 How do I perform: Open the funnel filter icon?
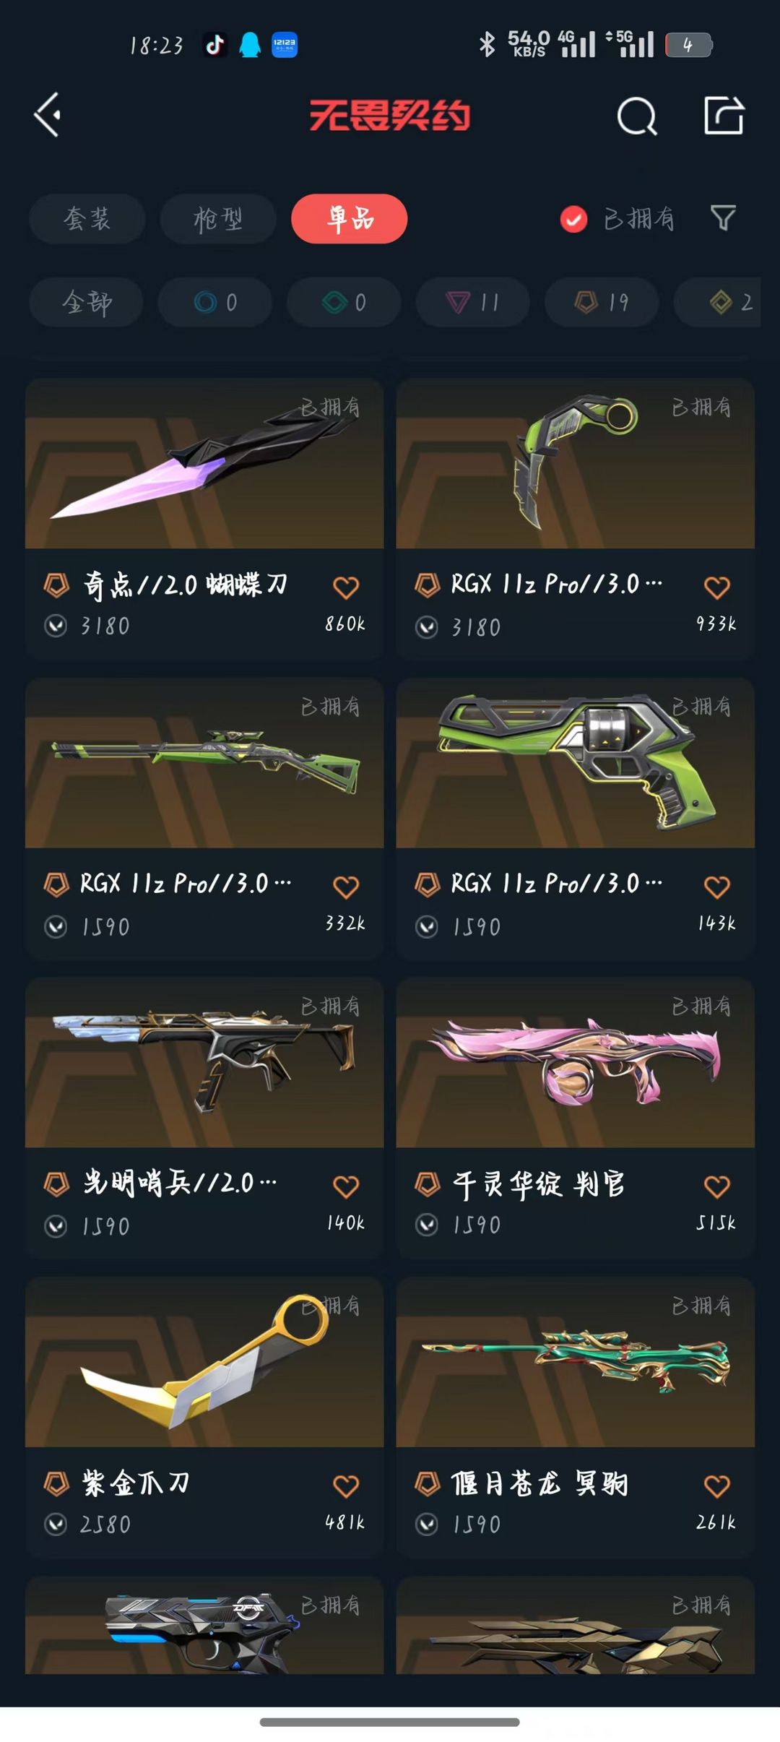(x=723, y=217)
